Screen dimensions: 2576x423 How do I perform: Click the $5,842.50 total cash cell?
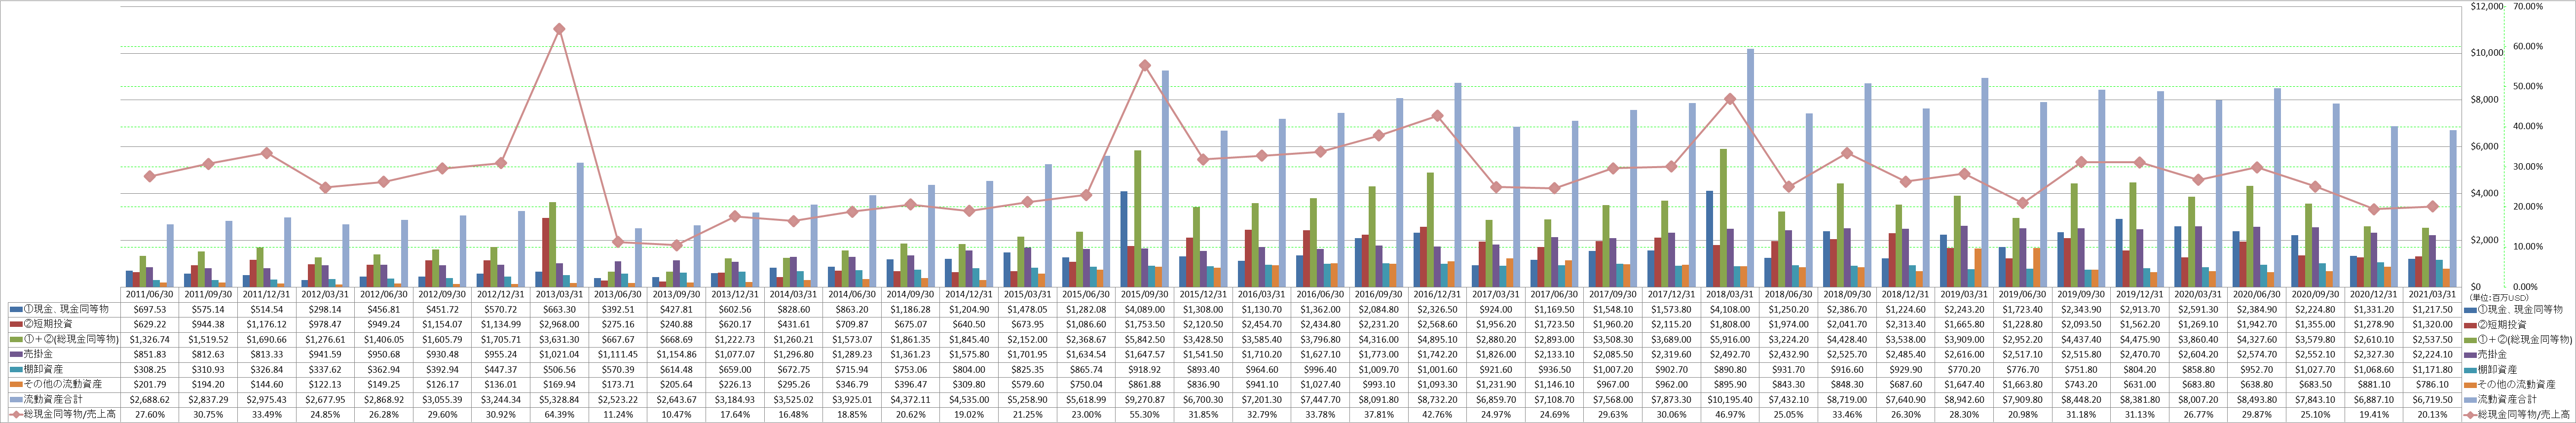(1145, 340)
